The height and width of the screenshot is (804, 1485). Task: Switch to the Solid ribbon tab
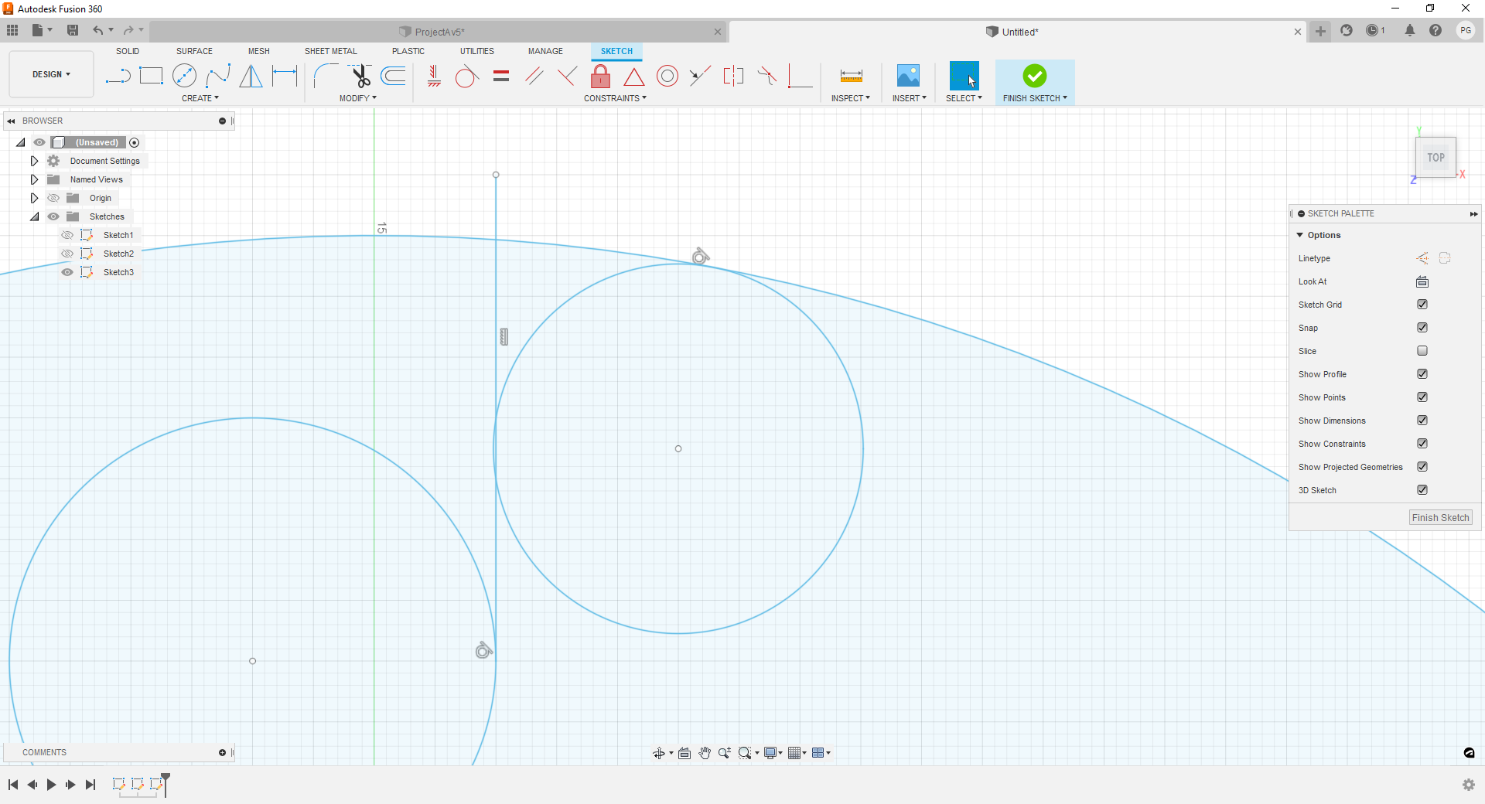click(x=127, y=51)
